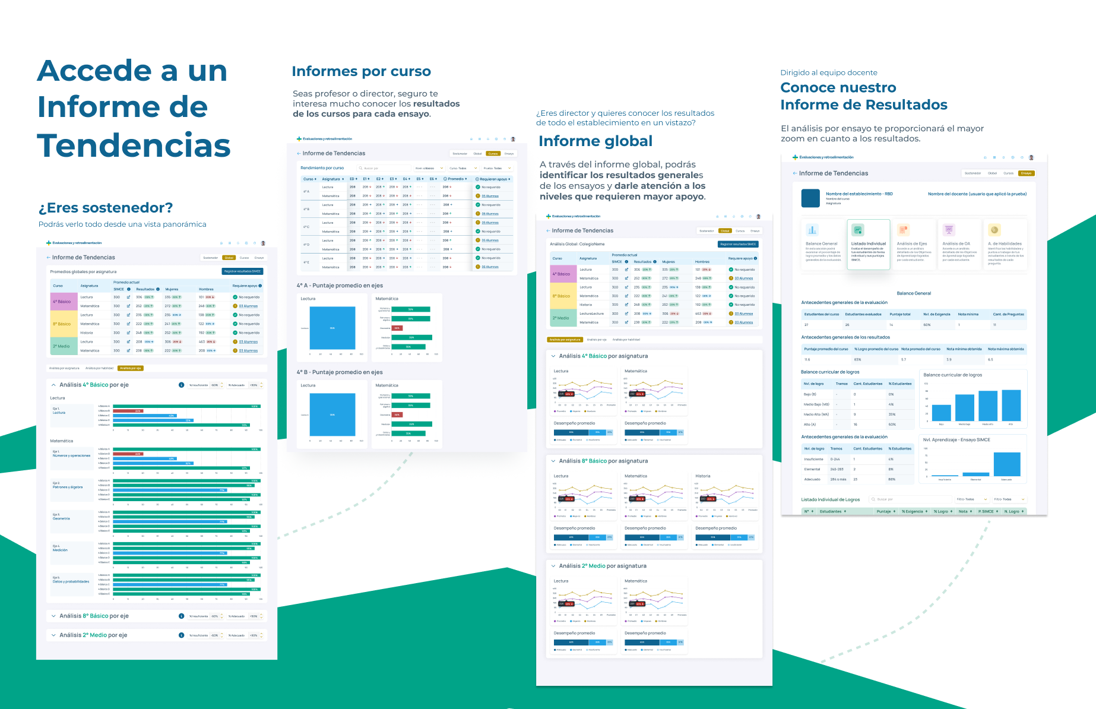This screenshot has width=1096, height=709.
Task: Click back arrow in the Ensayo report panel
Action: pos(794,173)
